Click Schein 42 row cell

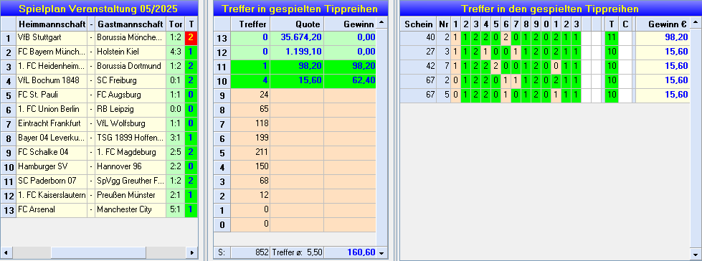[418, 67]
